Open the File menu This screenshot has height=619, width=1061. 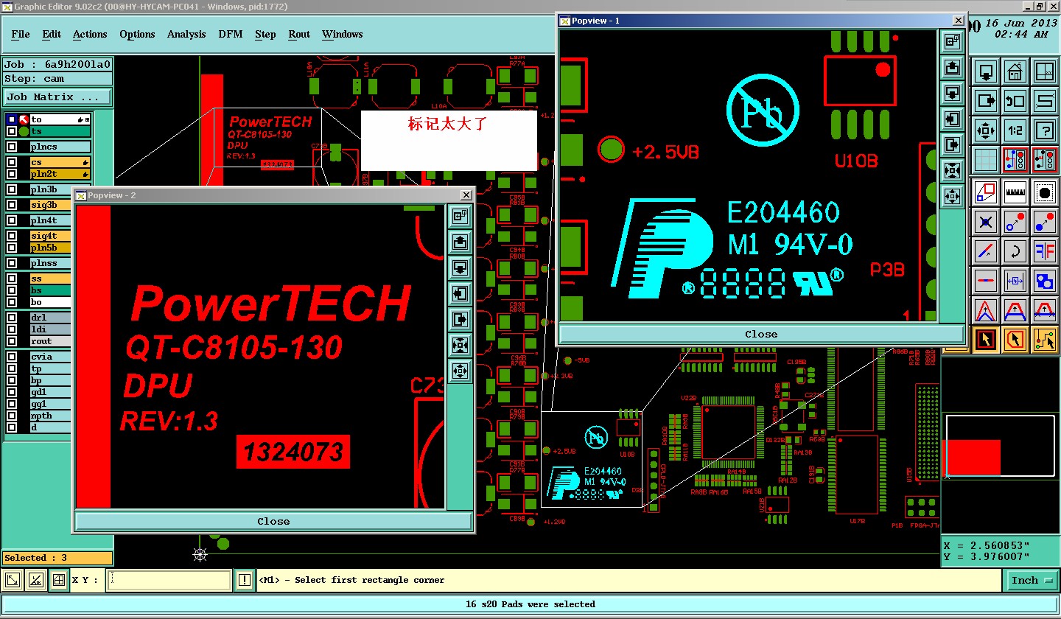[21, 35]
